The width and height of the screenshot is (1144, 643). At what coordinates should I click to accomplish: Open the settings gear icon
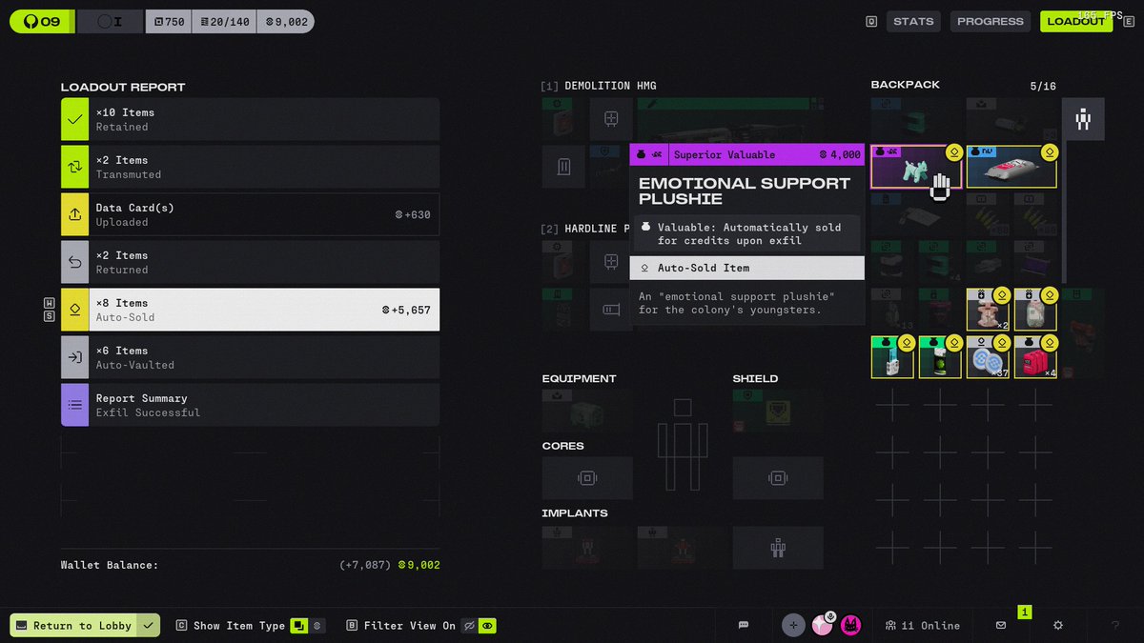tap(1058, 626)
